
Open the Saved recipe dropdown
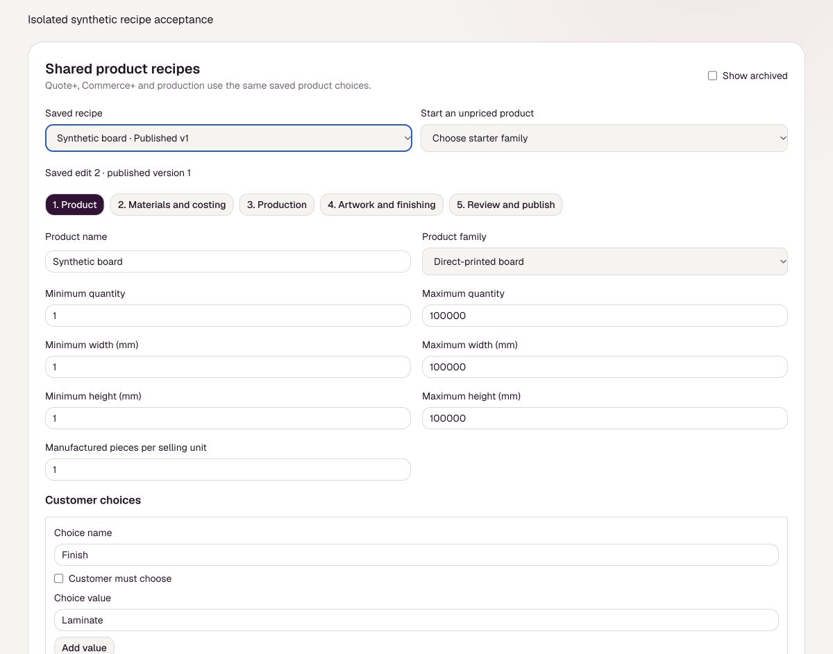click(x=228, y=138)
